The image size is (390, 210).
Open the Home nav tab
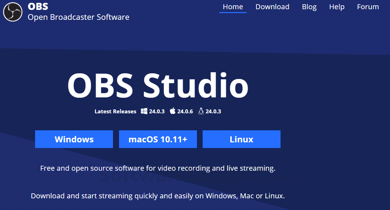tap(233, 7)
